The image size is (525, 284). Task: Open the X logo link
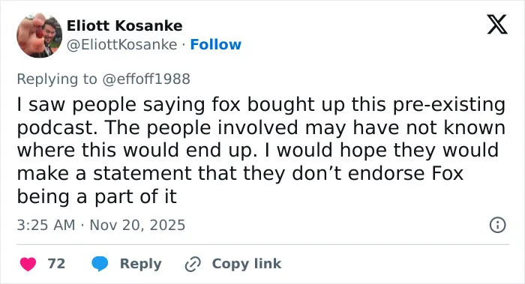[497, 25]
